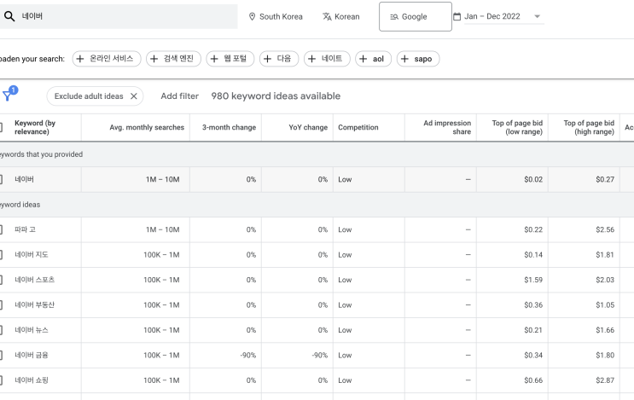The width and height of the screenshot is (634, 400).
Task: Add 웹 포털 suggestion chip
Action: 230,59
